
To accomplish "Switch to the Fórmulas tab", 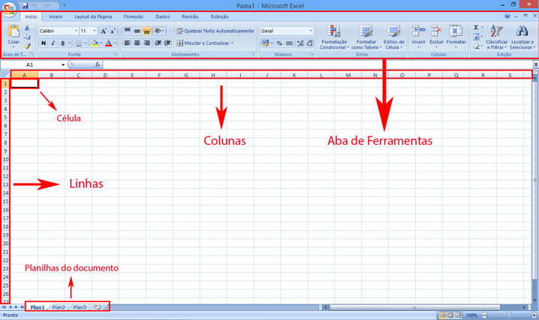I will pyautogui.click(x=134, y=16).
